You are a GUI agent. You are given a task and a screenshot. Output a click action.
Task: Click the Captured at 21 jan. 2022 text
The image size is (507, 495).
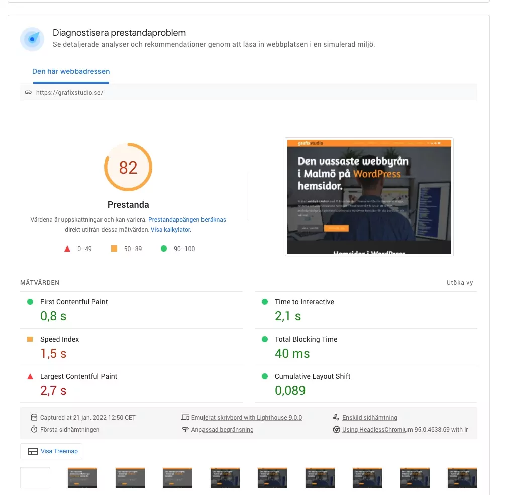point(87,418)
